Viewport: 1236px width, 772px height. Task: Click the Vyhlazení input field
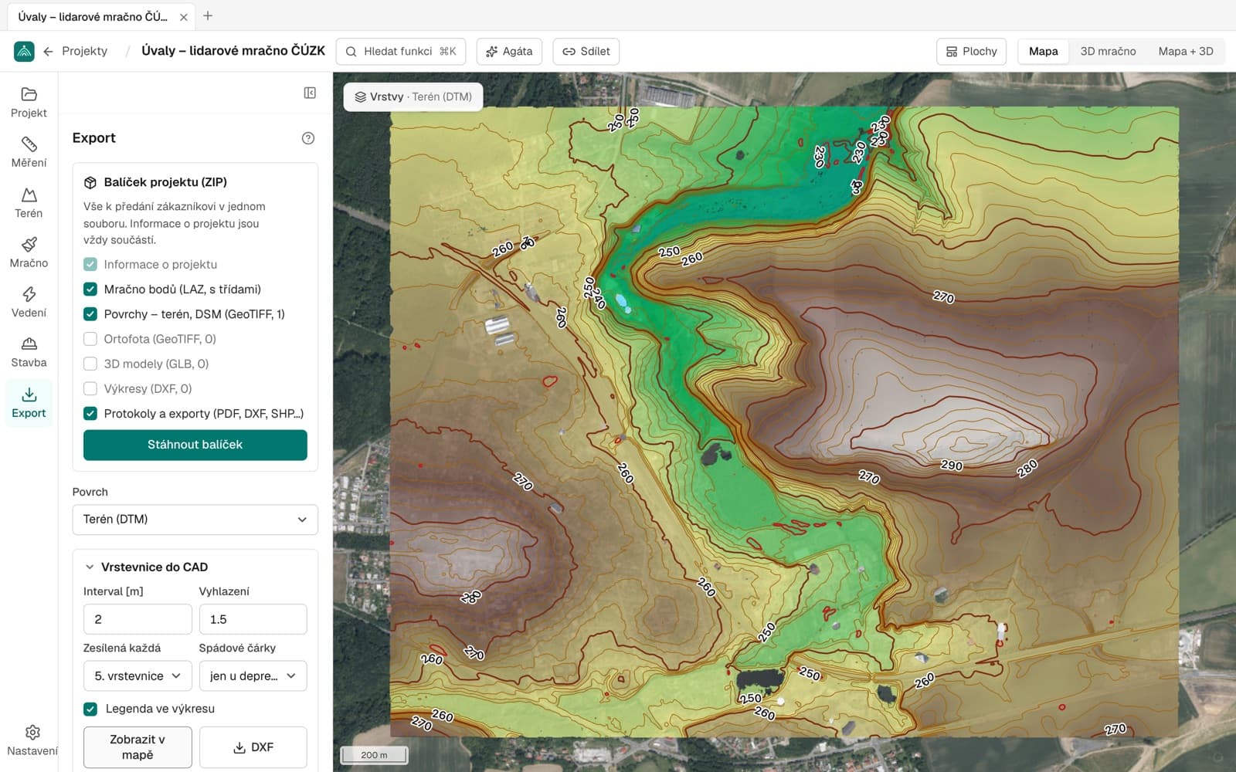coord(253,619)
